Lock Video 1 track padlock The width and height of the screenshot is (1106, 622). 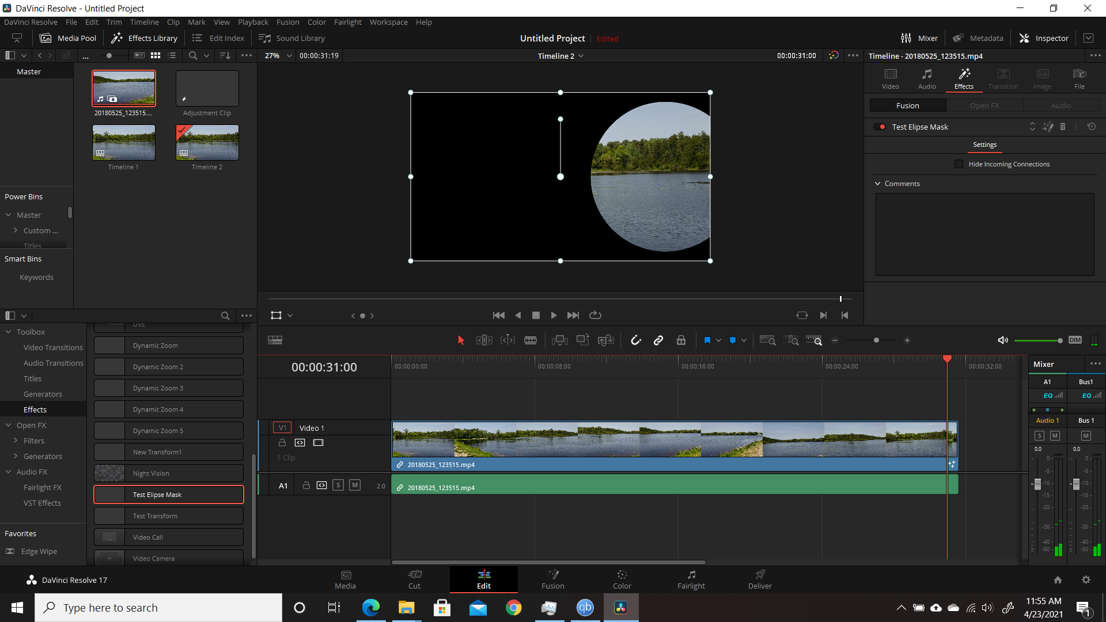[x=282, y=442]
